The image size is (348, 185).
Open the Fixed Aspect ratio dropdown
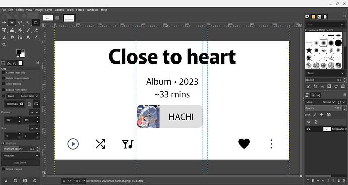click(x=23, y=96)
